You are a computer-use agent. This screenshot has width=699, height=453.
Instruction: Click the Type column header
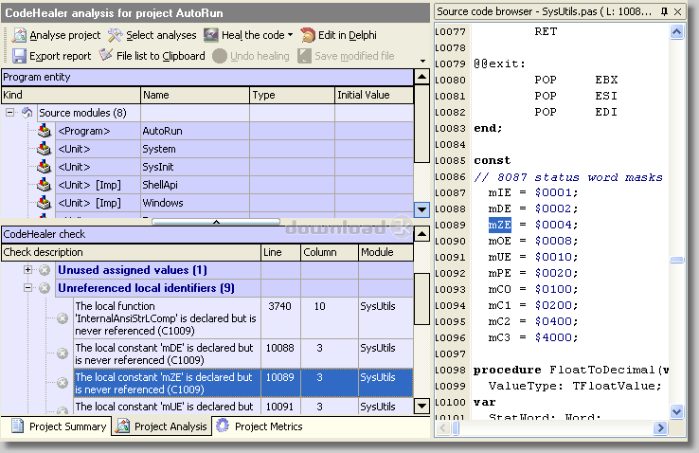click(292, 95)
